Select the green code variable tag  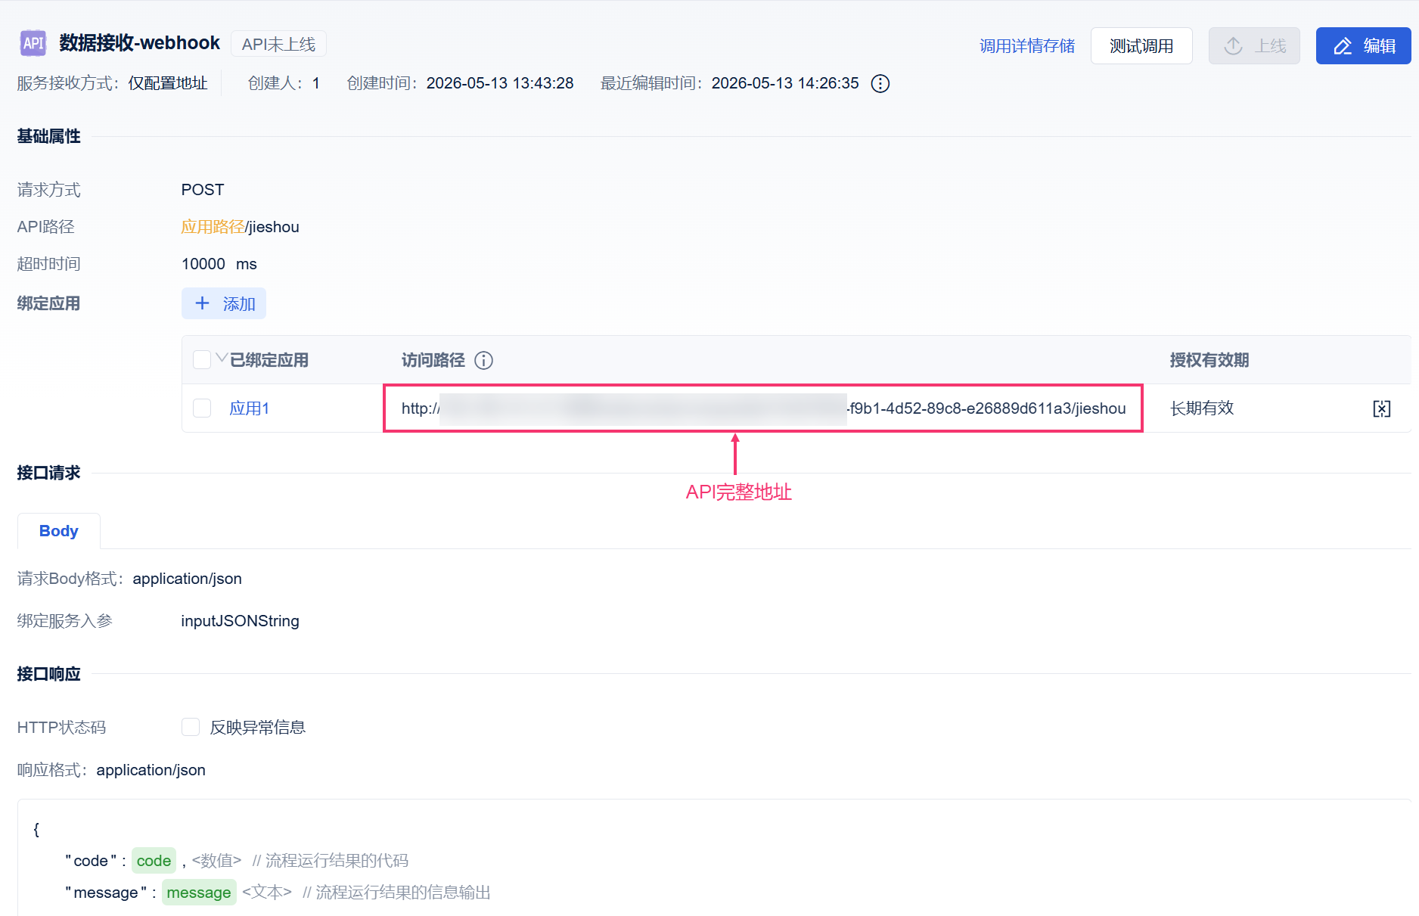click(154, 861)
